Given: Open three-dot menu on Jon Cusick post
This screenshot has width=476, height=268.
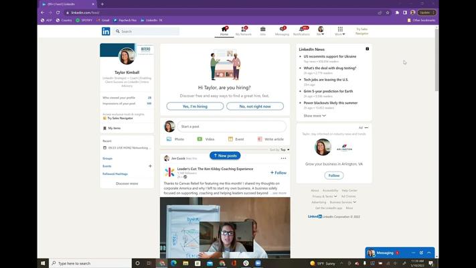Looking at the screenshot, I should 283,159.
